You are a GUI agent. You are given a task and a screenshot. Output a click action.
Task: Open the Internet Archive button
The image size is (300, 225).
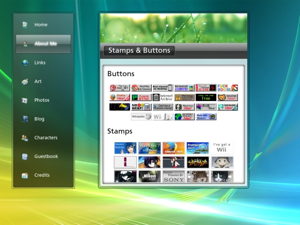[x=163, y=97]
